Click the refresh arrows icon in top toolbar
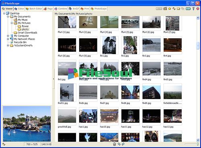201x148 pixels. click(174, 9)
